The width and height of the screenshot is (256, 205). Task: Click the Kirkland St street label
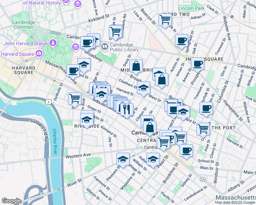(99, 18)
